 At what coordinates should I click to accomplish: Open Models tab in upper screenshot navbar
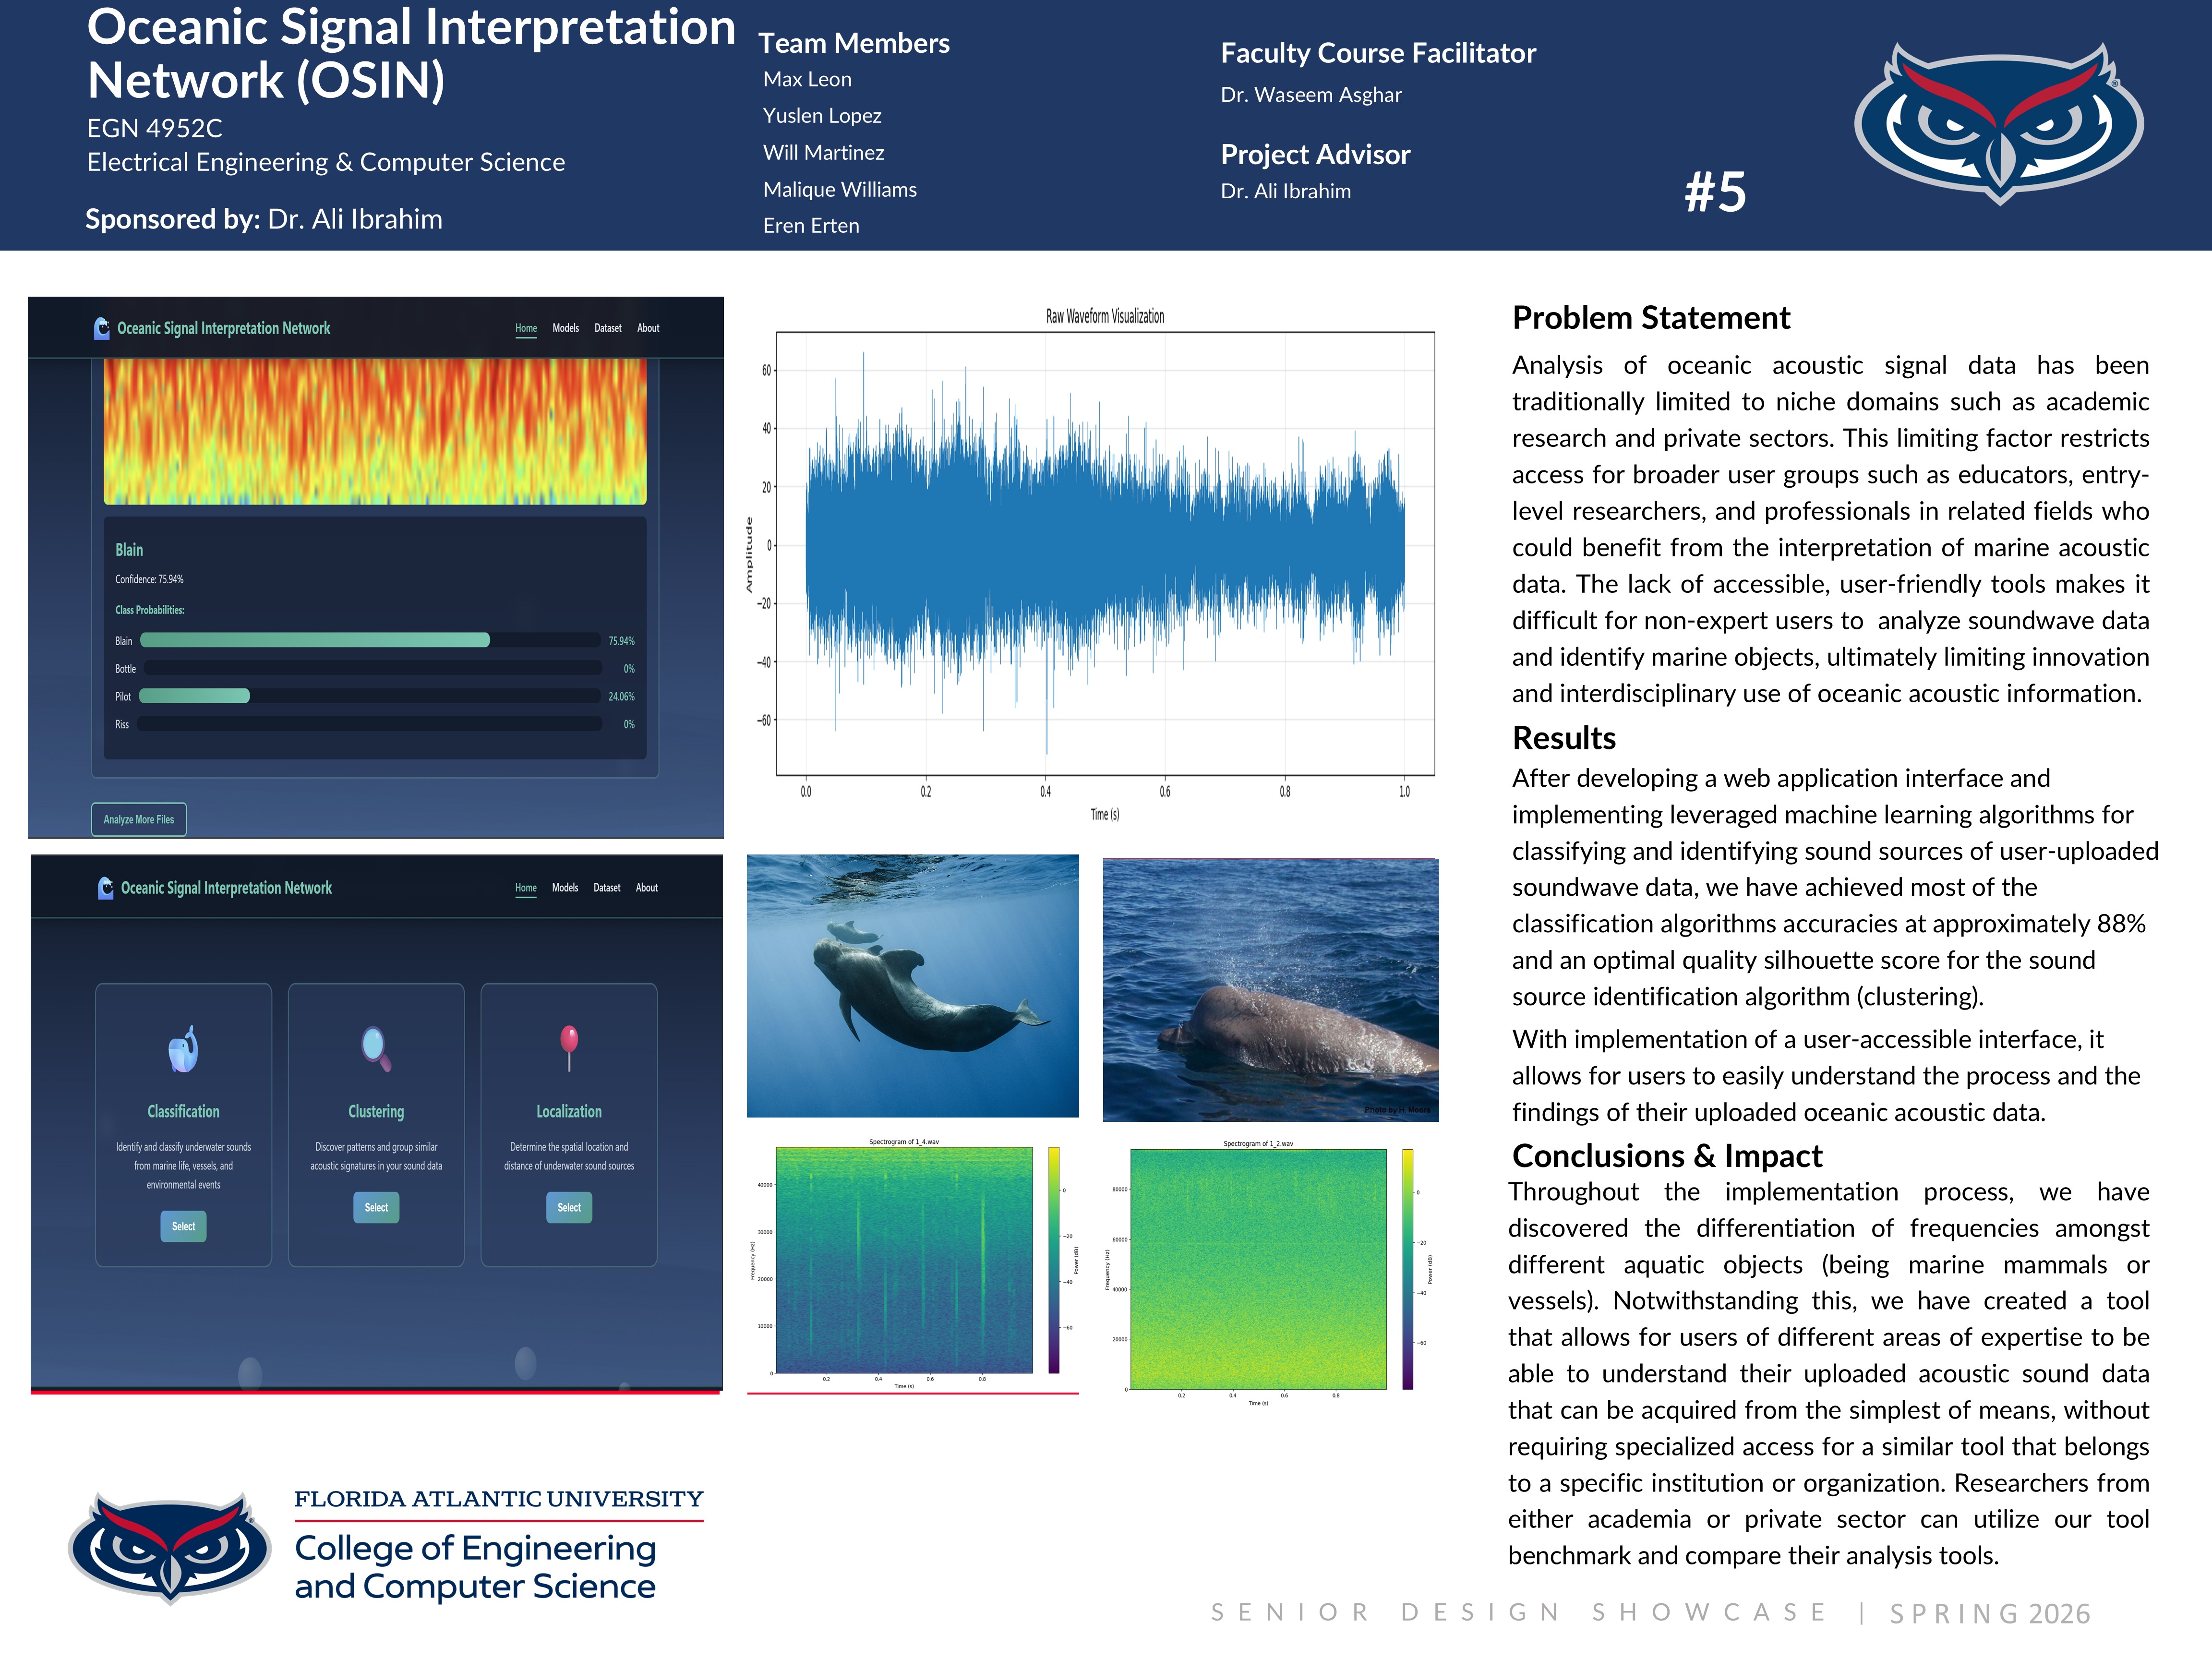tap(565, 328)
